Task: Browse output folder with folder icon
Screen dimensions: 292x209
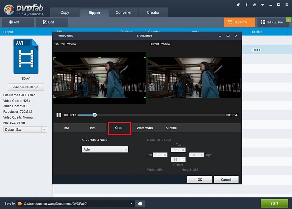Action: point(140,204)
